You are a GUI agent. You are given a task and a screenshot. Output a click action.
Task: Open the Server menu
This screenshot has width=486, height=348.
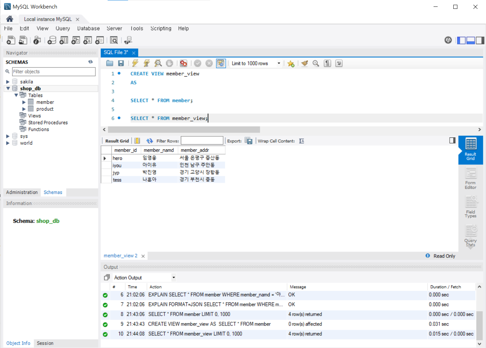(x=114, y=29)
